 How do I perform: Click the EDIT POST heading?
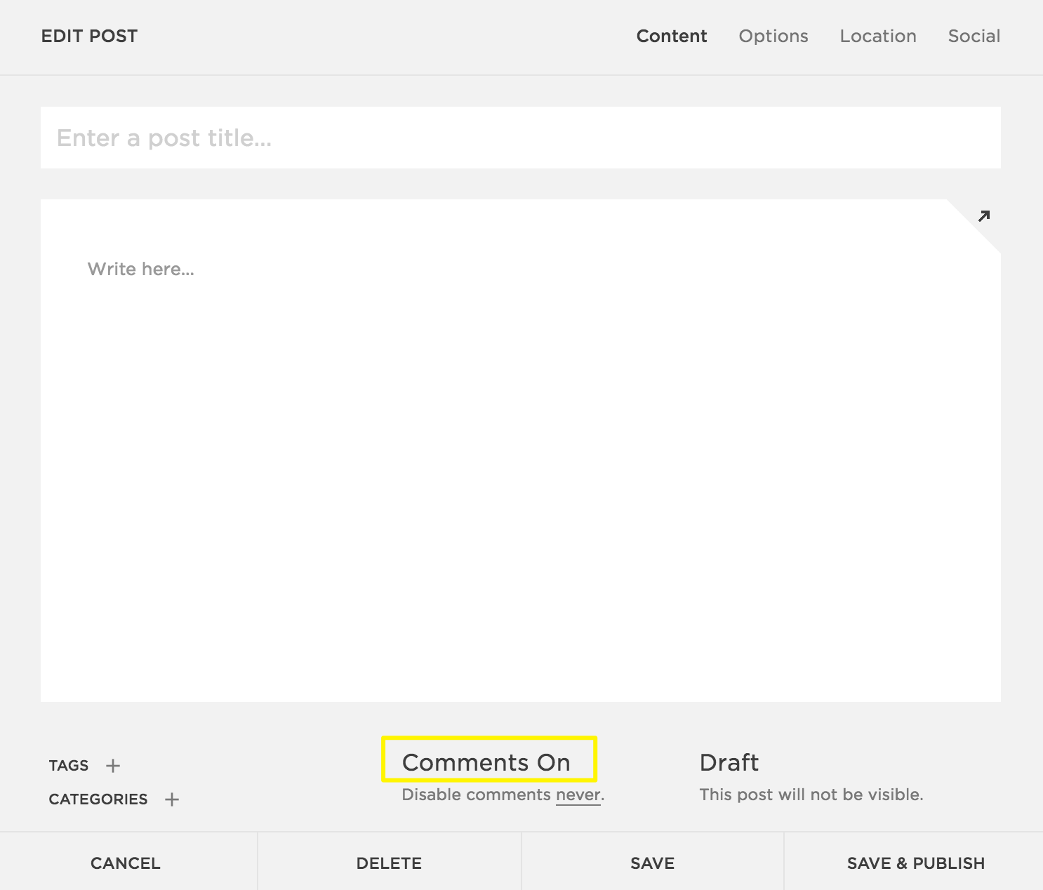(x=89, y=36)
